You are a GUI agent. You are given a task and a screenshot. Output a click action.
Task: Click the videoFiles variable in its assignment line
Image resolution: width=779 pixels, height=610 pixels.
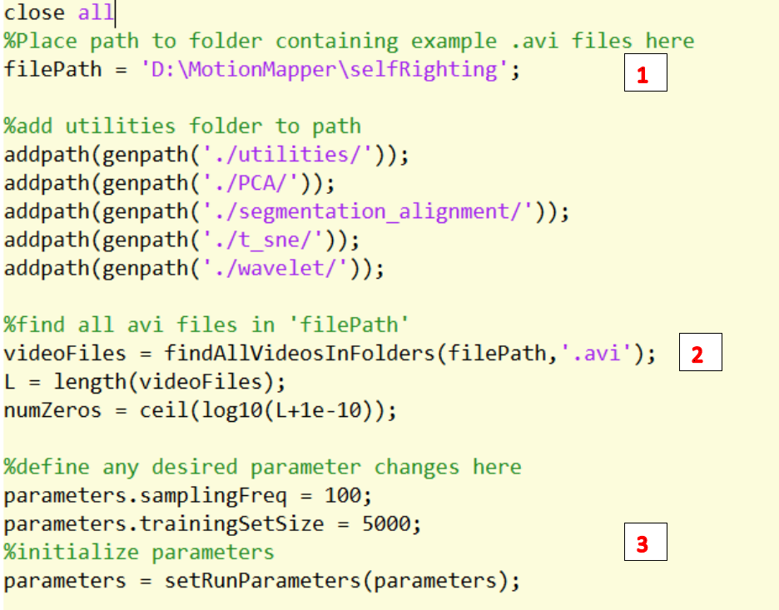click(x=65, y=353)
